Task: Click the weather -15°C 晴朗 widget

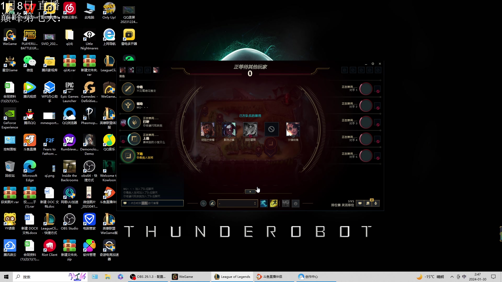Action: [x=430, y=277]
